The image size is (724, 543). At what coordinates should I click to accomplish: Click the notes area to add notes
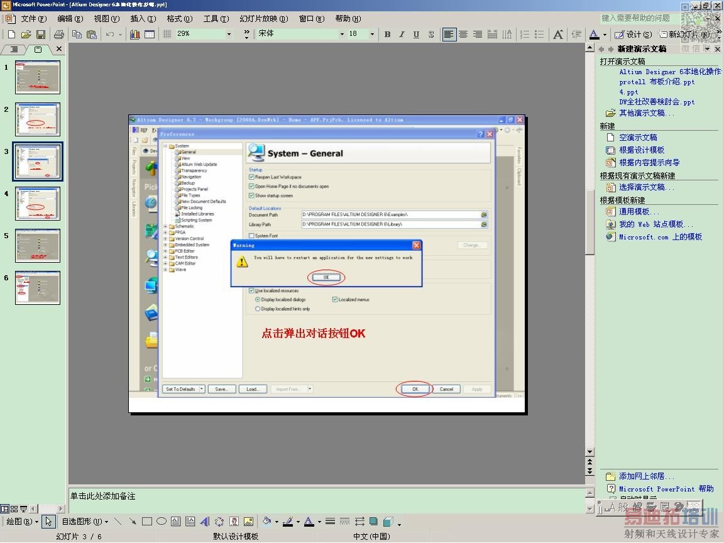point(326,500)
